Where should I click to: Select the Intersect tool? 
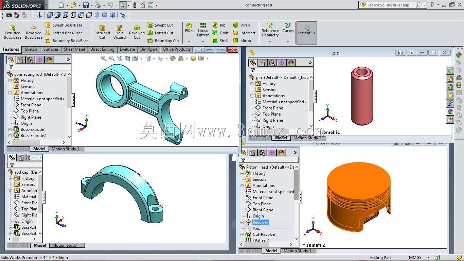point(244,33)
